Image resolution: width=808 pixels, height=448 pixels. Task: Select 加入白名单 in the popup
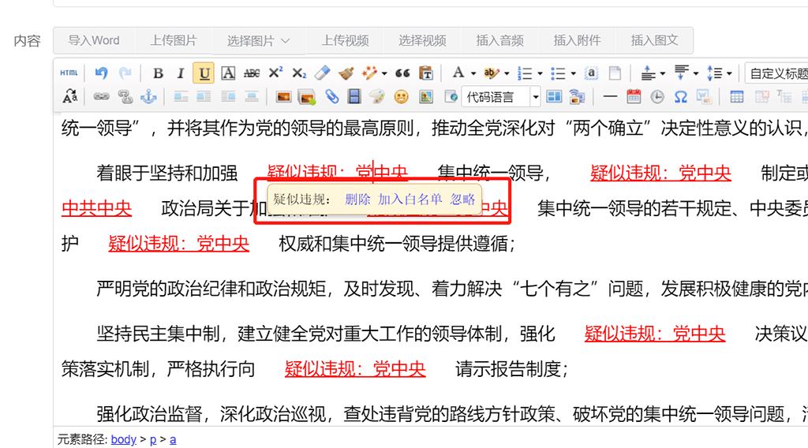(410, 200)
